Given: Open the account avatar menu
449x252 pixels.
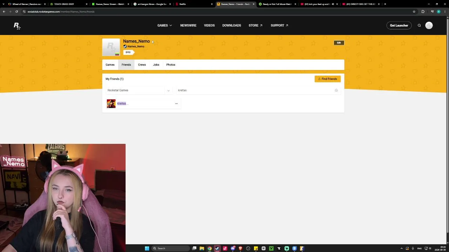Looking at the screenshot, I should [429, 26].
